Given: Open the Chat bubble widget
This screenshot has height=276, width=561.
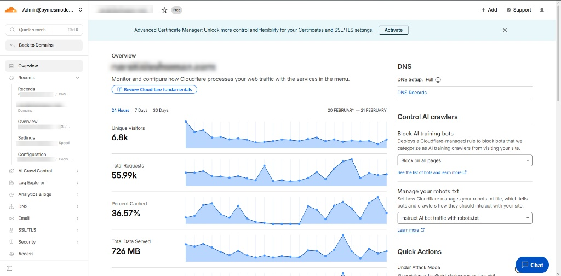Looking at the screenshot, I should point(531,265).
